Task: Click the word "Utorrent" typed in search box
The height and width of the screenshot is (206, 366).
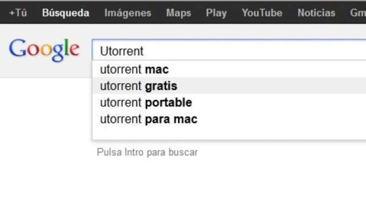Action: point(122,51)
